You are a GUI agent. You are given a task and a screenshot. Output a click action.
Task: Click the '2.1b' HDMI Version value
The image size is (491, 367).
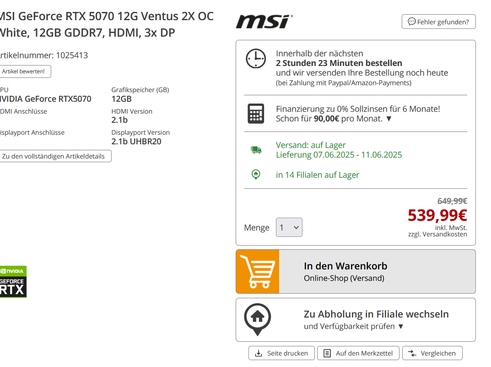[119, 120]
